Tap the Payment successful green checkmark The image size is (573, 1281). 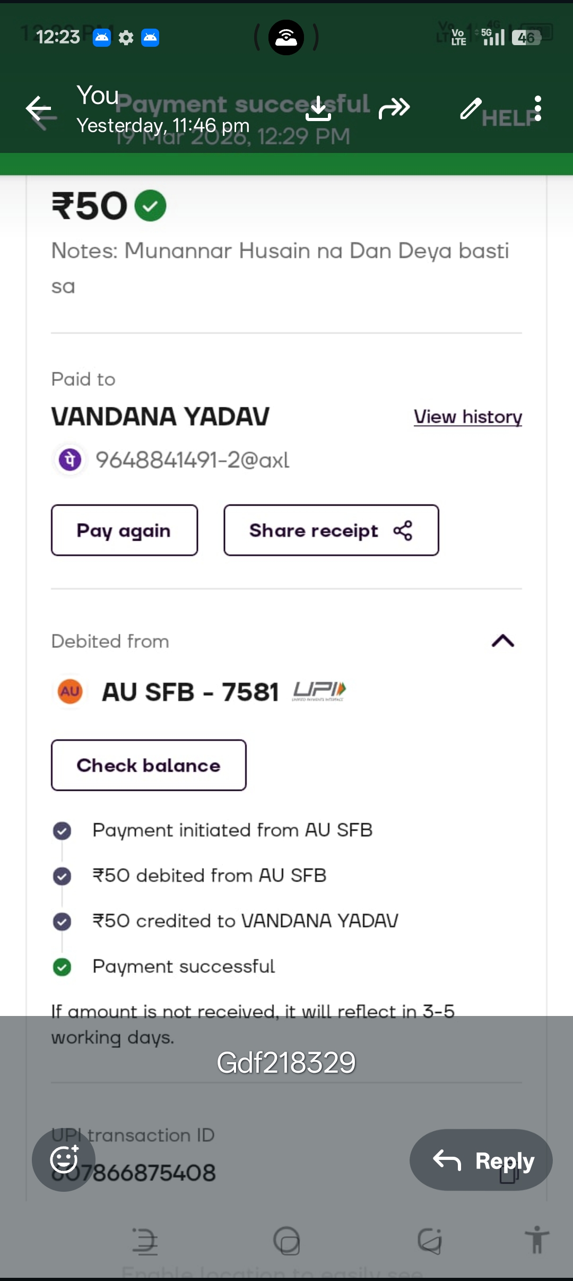click(62, 967)
